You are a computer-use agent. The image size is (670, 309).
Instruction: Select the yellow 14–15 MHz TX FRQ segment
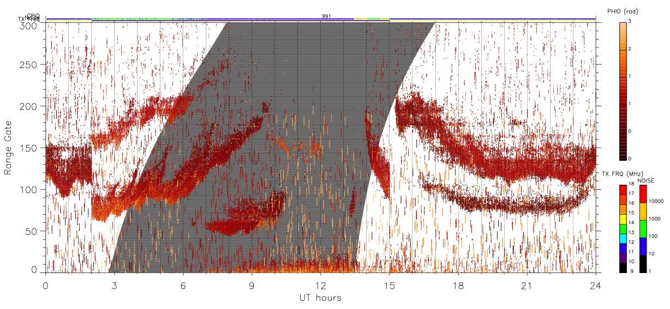coord(623,219)
